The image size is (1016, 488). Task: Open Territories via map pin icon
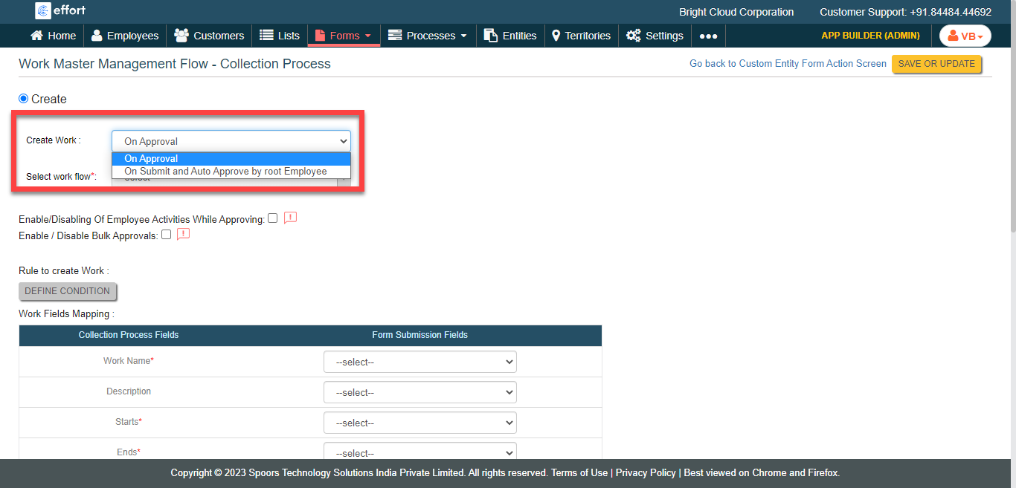[x=556, y=36]
